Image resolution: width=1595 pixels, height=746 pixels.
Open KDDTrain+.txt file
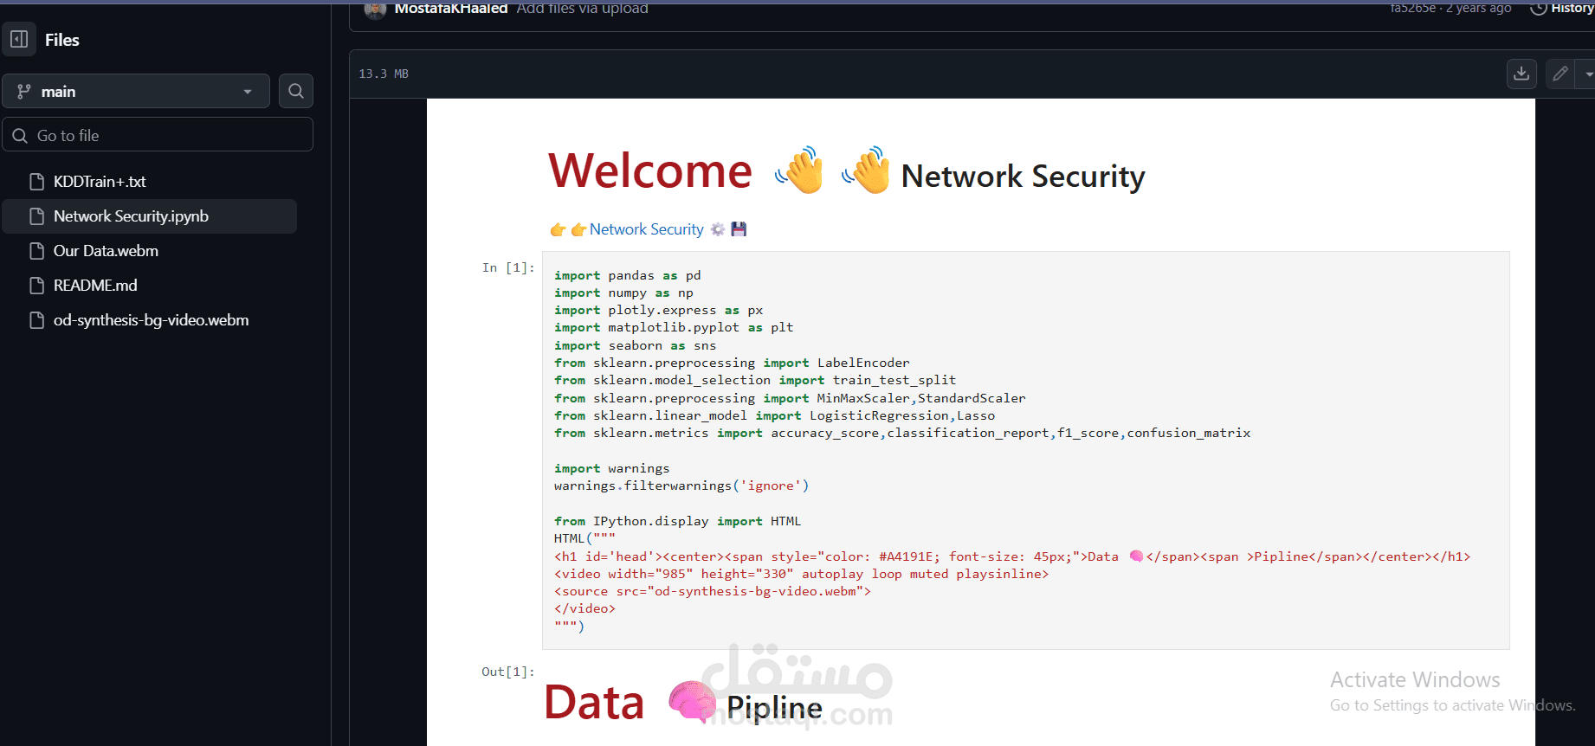(100, 181)
